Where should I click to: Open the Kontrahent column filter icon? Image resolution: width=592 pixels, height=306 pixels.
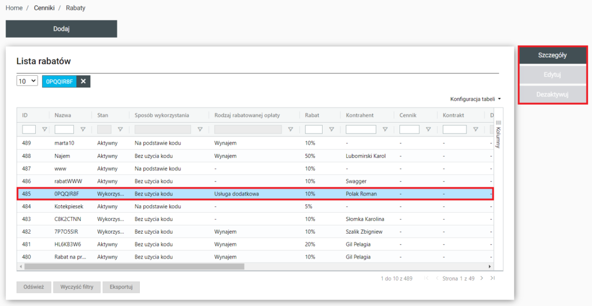385,130
